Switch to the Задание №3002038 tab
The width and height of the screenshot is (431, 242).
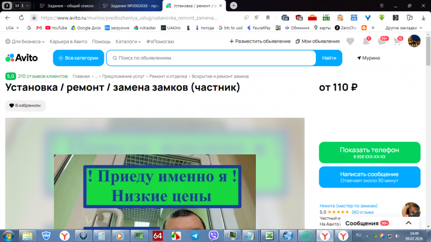(x=131, y=6)
